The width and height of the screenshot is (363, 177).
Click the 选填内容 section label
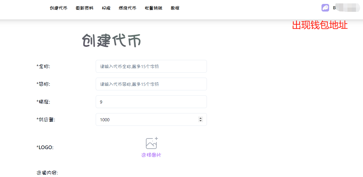click(x=47, y=173)
